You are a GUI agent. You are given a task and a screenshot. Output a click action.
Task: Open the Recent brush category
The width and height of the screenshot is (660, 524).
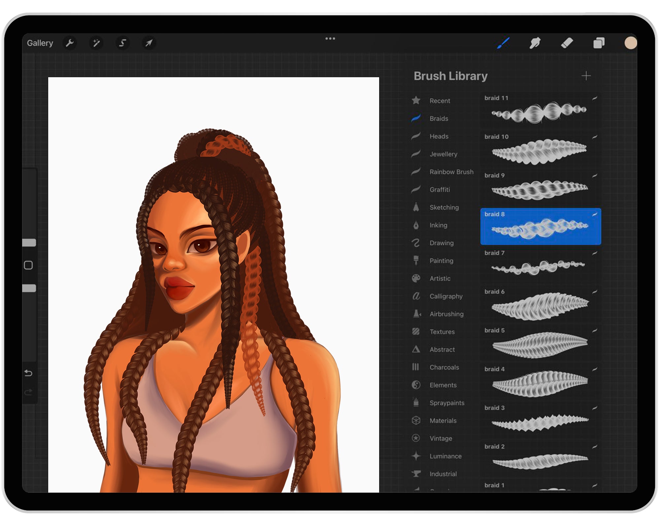pyautogui.click(x=440, y=101)
